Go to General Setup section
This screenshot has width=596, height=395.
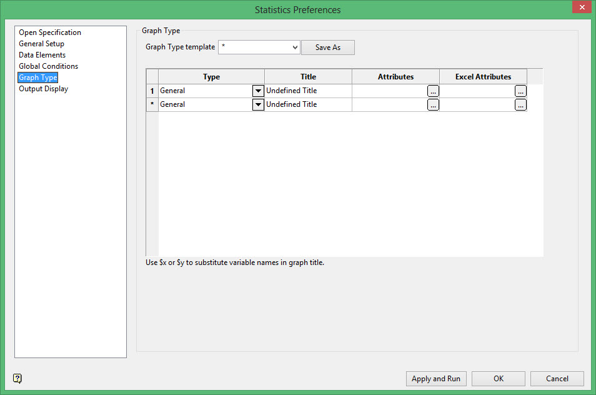(41, 44)
